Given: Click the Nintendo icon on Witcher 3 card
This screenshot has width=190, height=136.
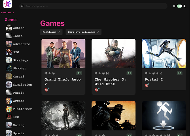Looking at the screenshot, I should tap(107, 73).
